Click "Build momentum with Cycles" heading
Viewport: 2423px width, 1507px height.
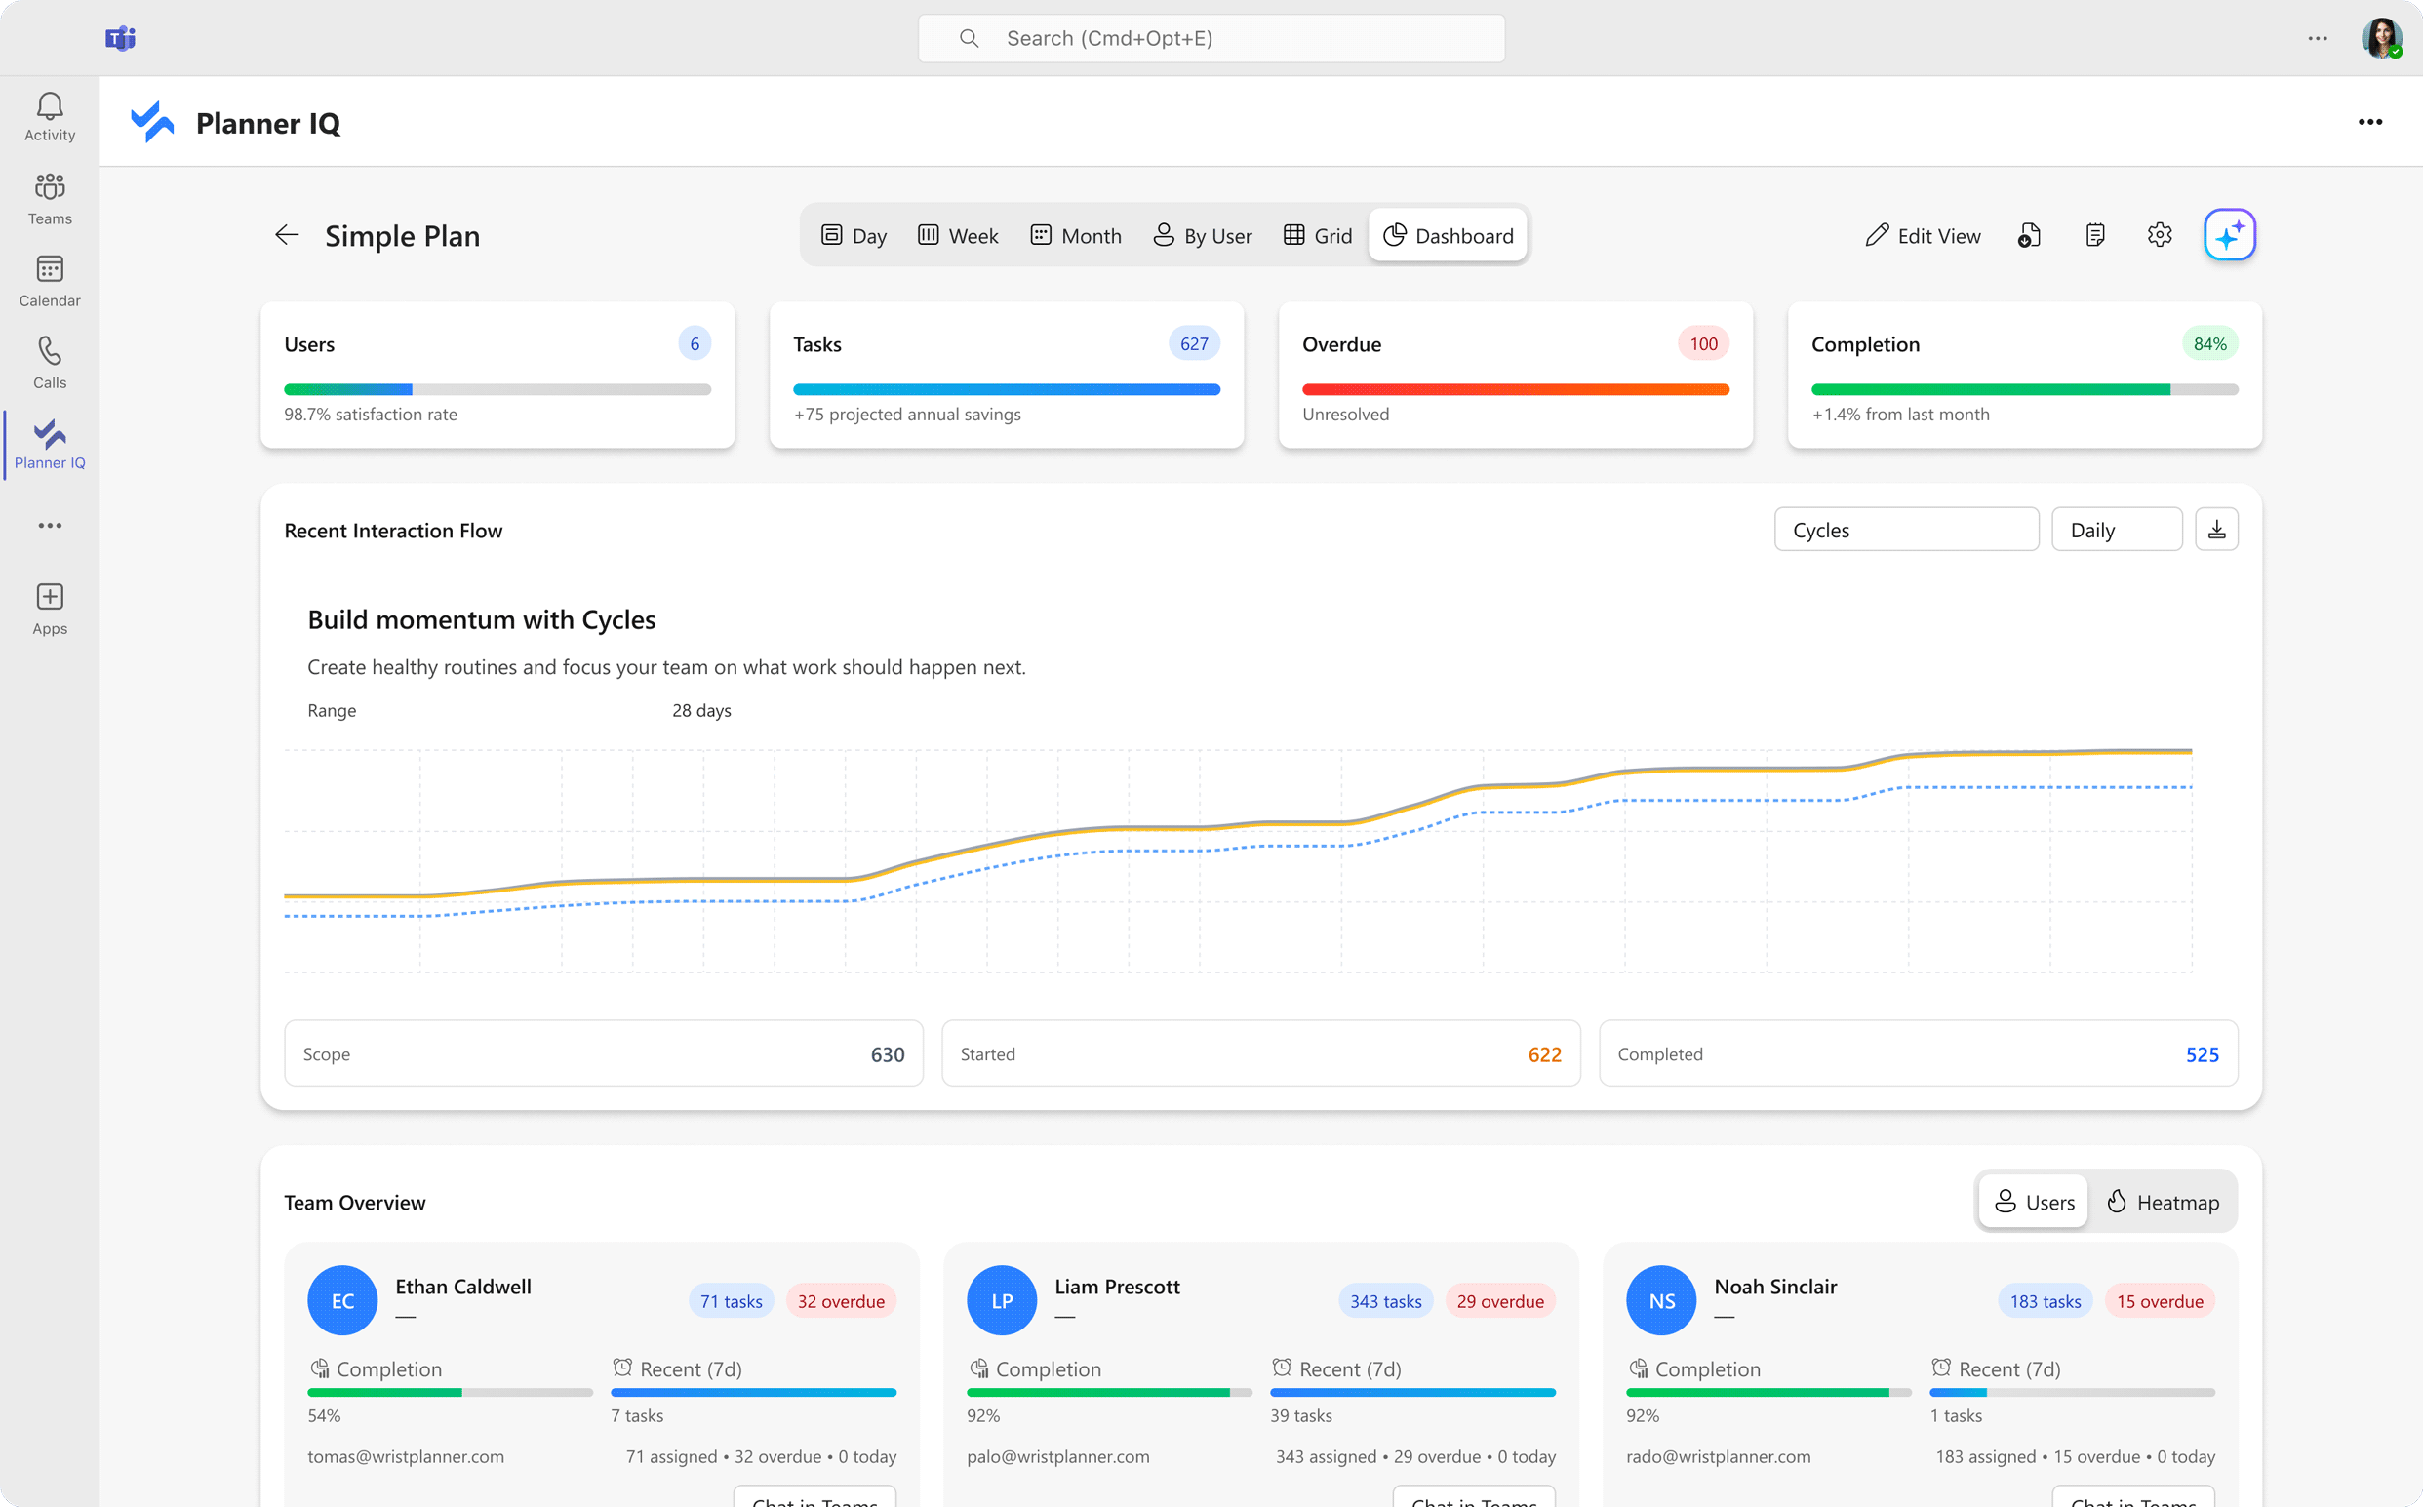click(482, 620)
